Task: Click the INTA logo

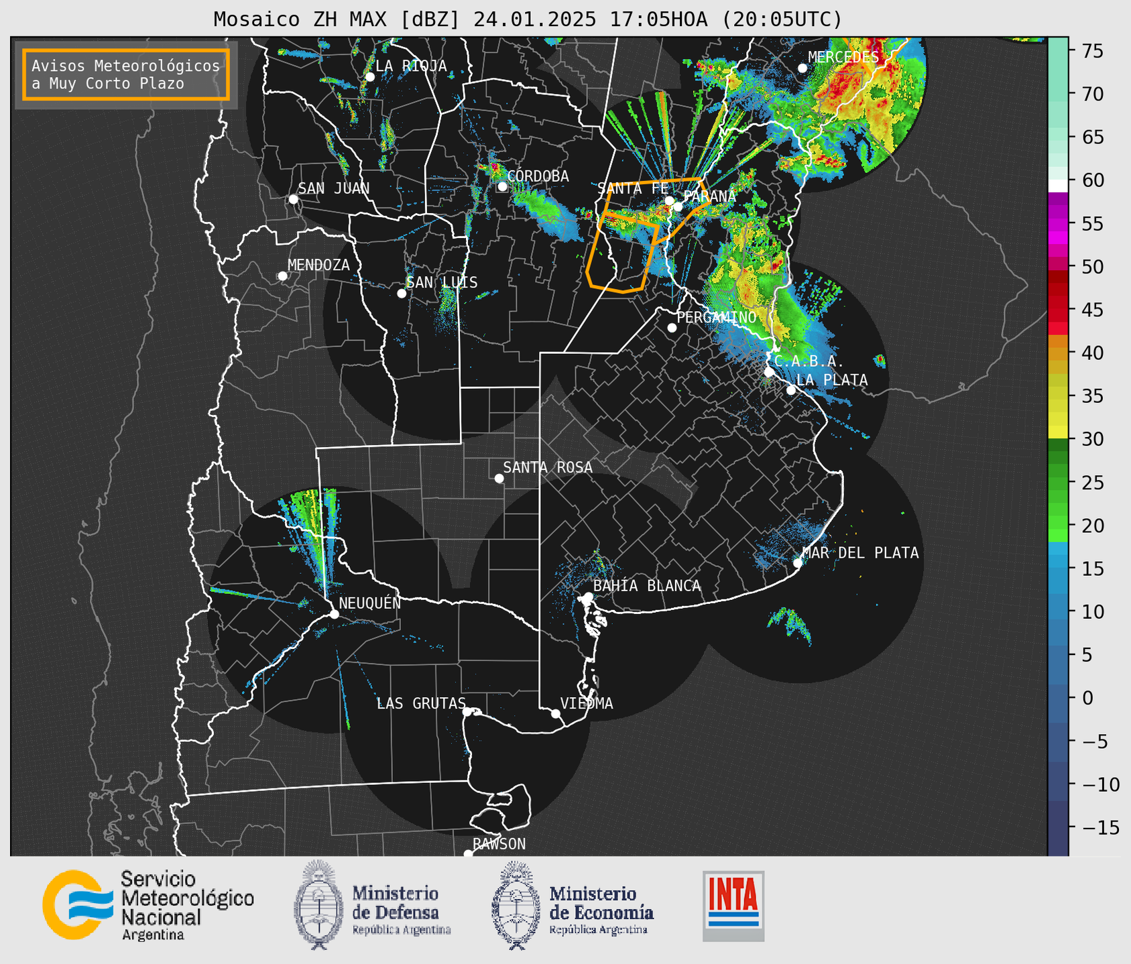Action: coord(733,906)
